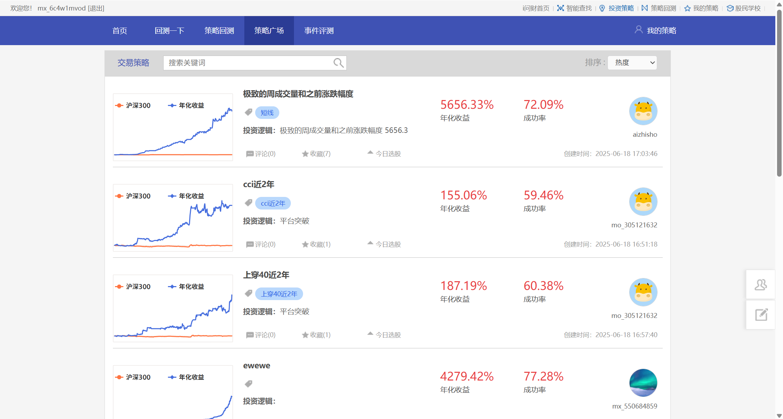Image resolution: width=783 pixels, height=419 pixels.
Task: Click the floating edit feedback icon
Action: (x=761, y=315)
